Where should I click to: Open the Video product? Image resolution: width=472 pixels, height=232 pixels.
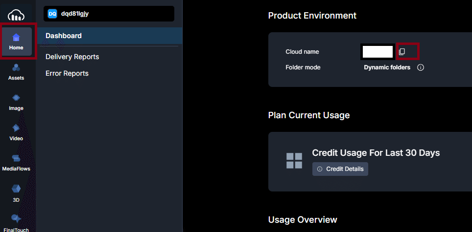pyautogui.click(x=16, y=132)
